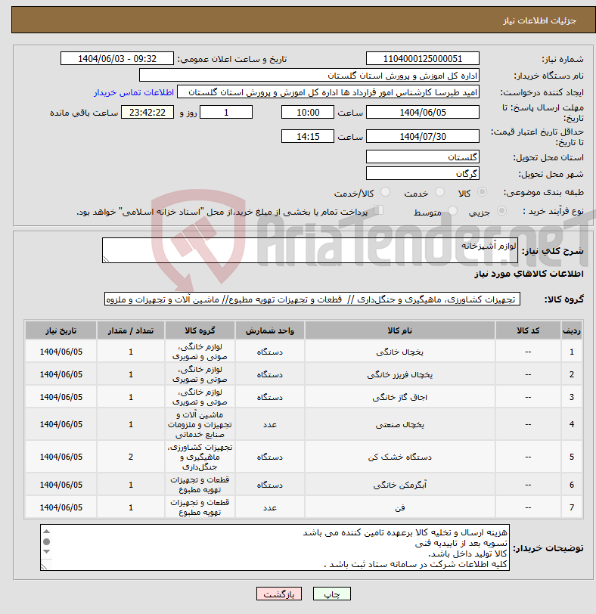
Task: Click group ماشین آلات و تجهیزات cell in row 4
Action: click(x=200, y=424)
